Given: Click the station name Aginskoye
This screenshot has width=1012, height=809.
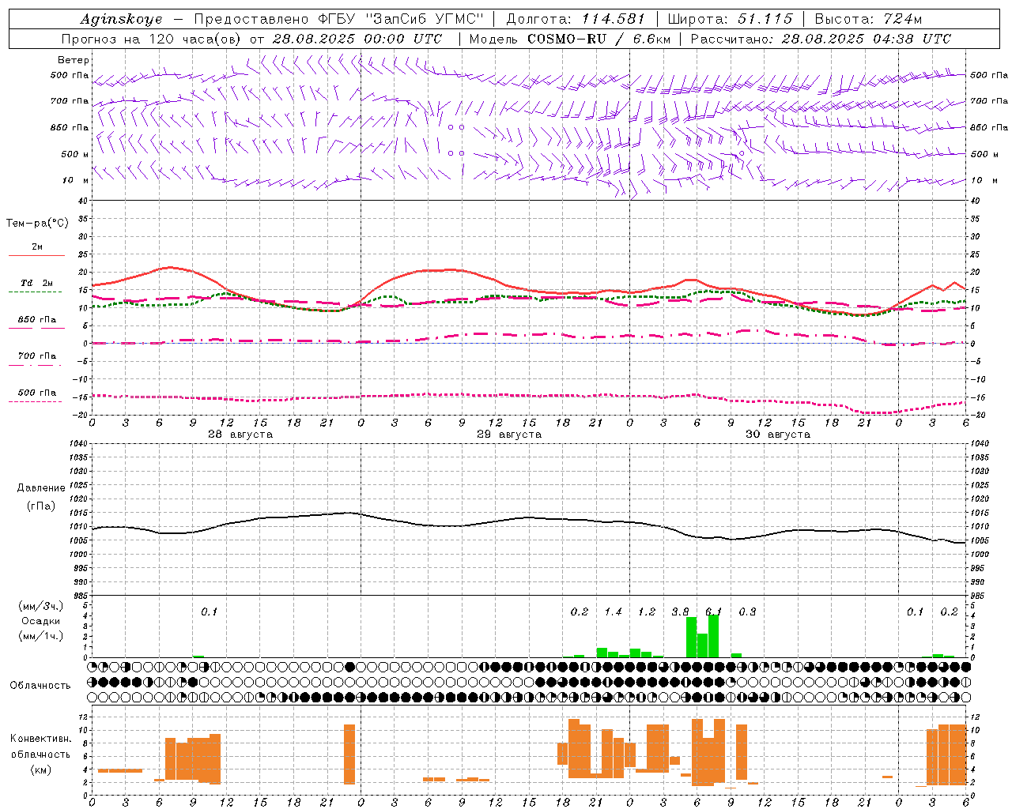Looking at the screenshot, I should [122, 20].
